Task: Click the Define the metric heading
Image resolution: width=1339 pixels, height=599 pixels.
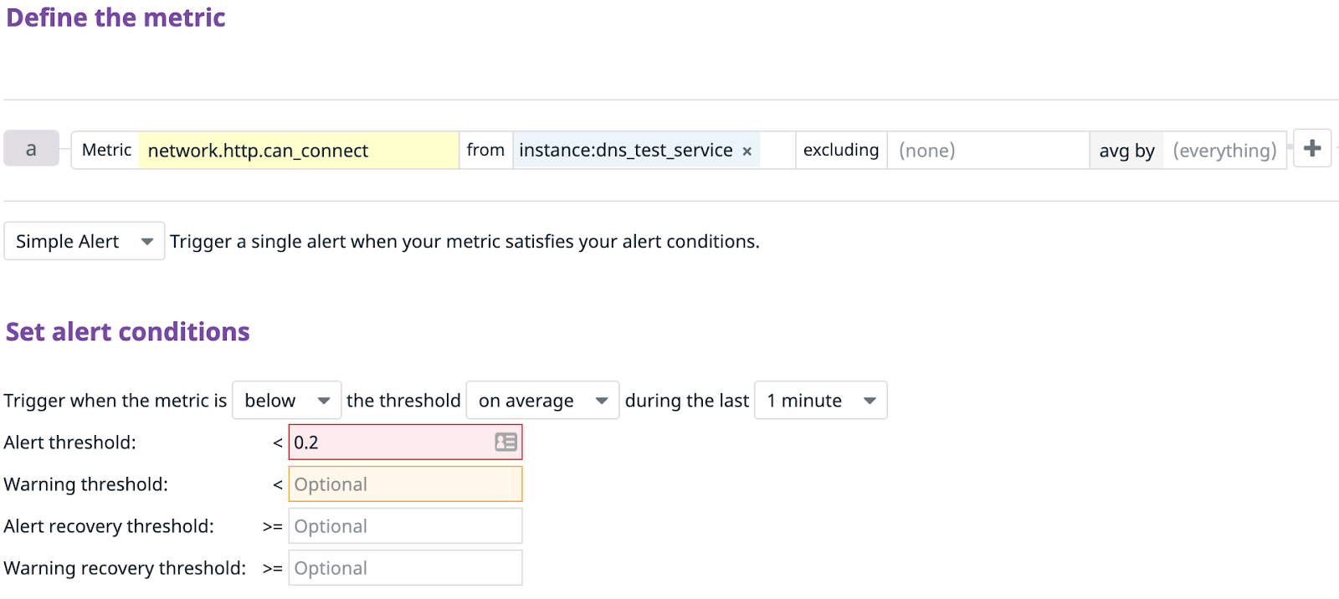Action: 115,18
